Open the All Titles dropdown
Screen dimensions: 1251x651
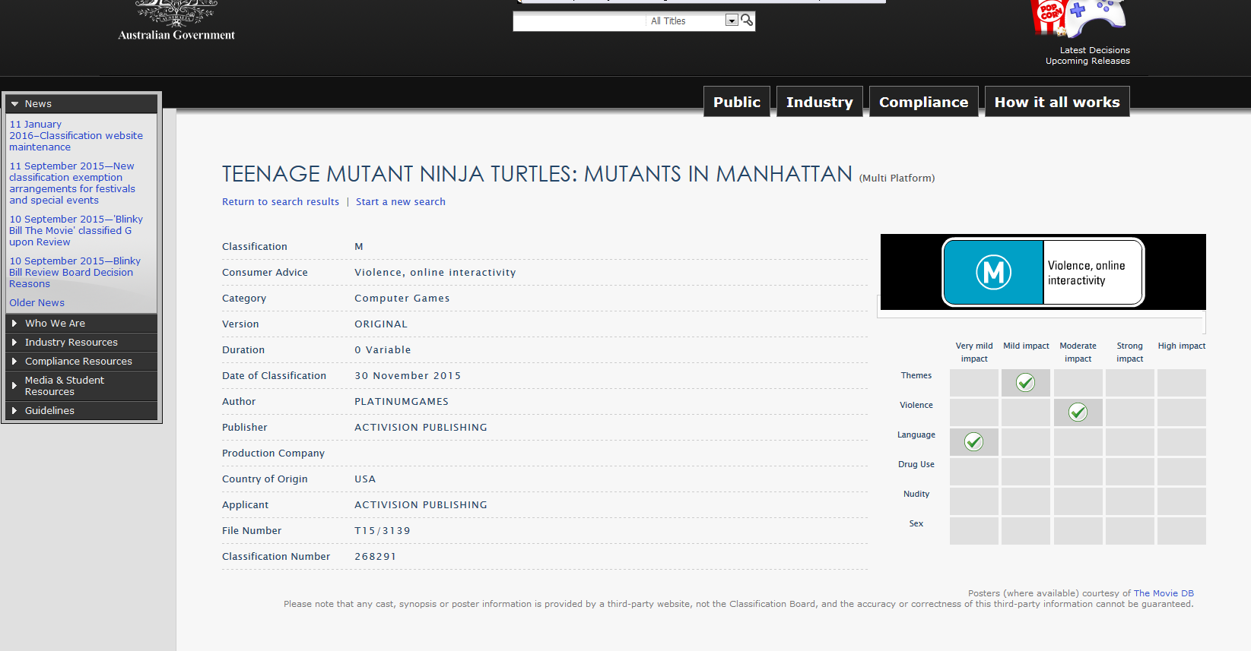point(731,21)
